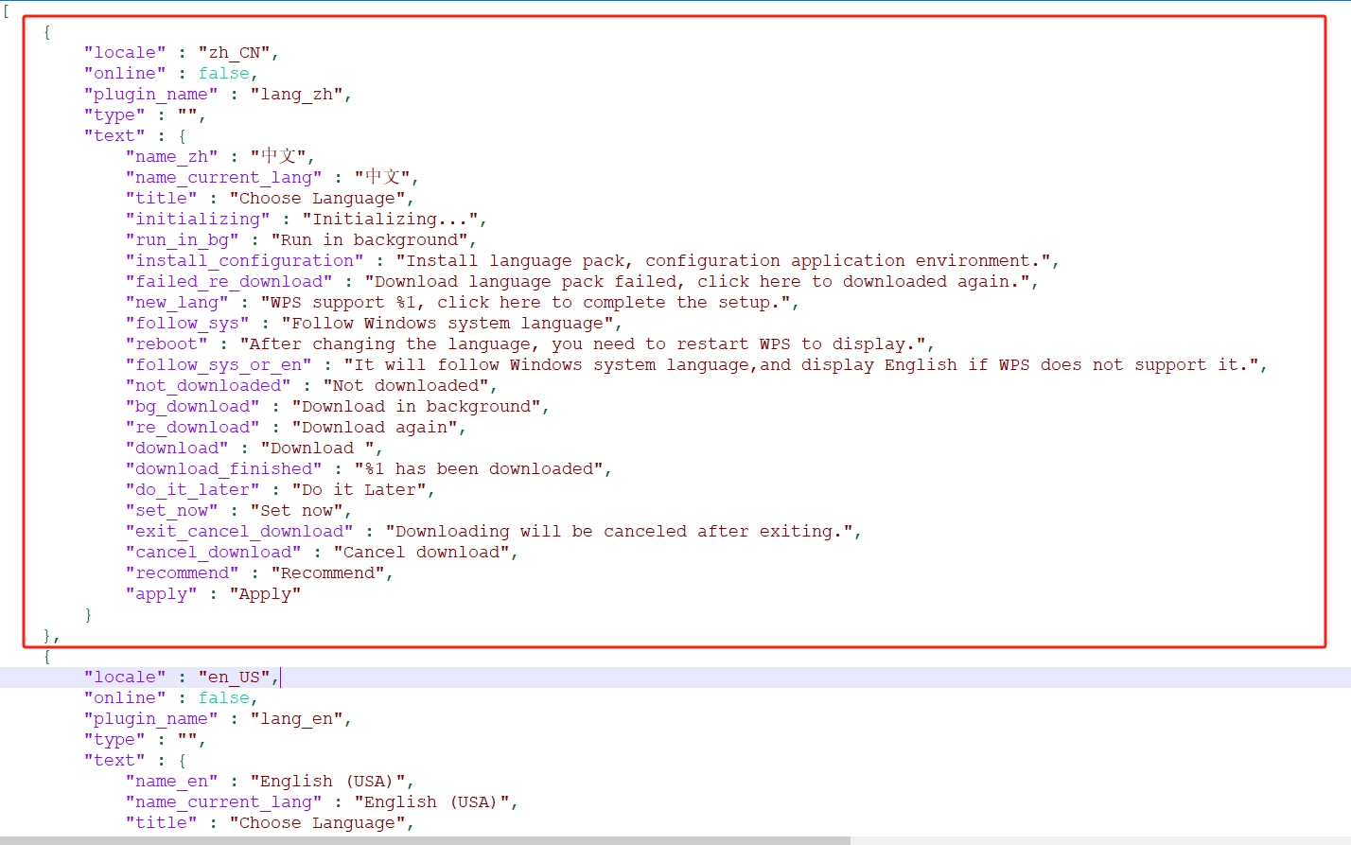This screenshot has height=845, width=1351.
Task: Click the "install_configuration" key
Action: 244,261
